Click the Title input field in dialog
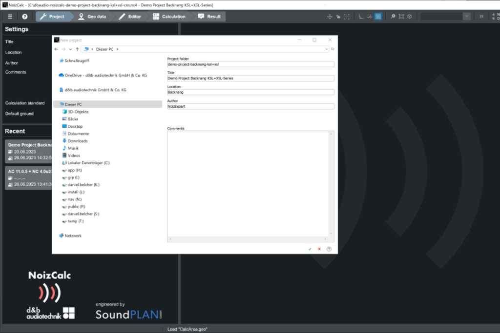This screenshot has height=333, width=500. click(x=250, y=78)
